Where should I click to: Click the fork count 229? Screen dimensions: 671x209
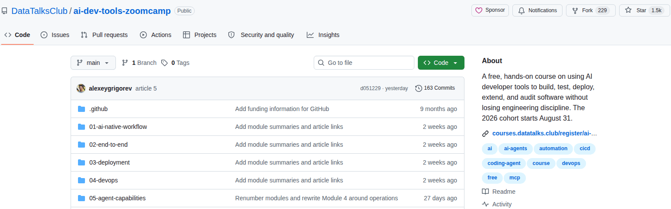pos(603,10)
